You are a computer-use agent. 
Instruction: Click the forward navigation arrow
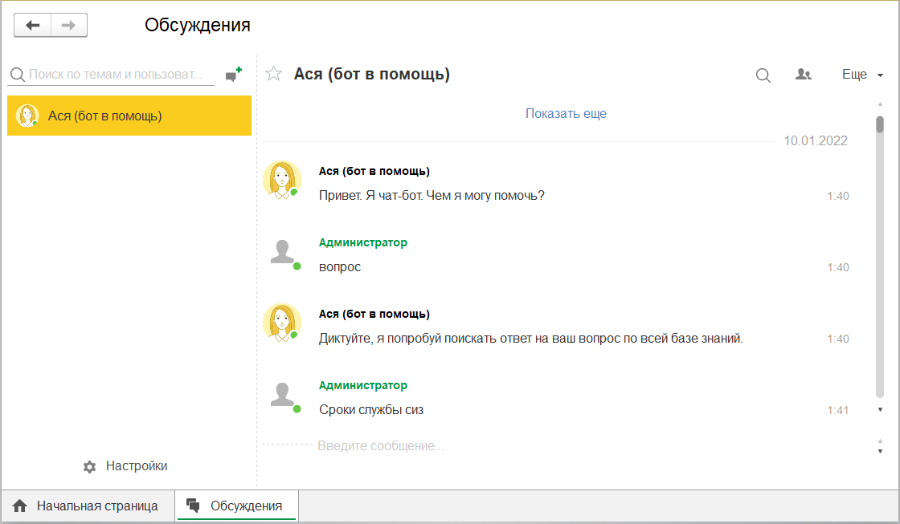pyautogui.click(x=69, y=26)
